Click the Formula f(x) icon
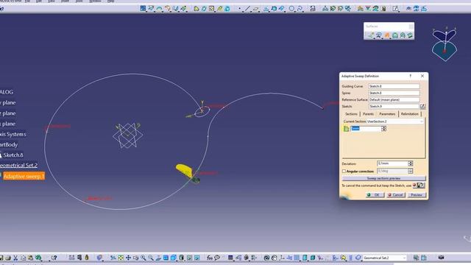This screenshot has height=265, width=471. point(210,258)
